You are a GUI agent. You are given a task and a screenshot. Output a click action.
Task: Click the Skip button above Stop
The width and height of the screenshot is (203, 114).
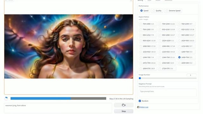coord(124,105)
